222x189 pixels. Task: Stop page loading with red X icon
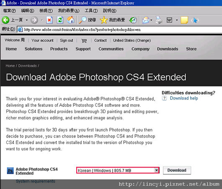click(49, 20)
